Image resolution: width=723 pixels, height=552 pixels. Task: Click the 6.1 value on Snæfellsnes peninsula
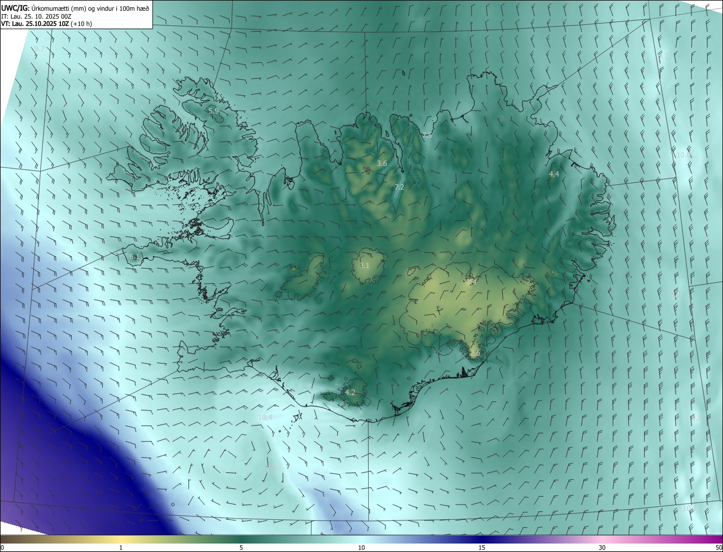(134, 257)
